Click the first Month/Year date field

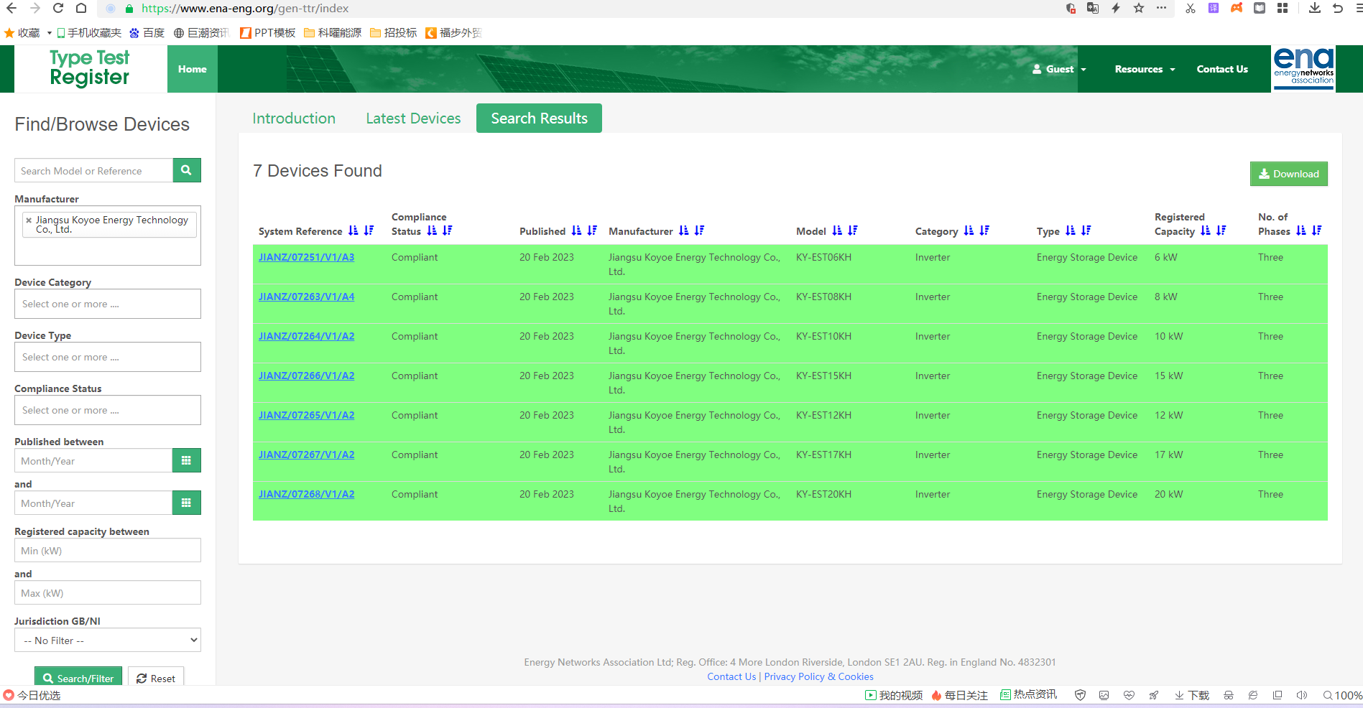pyautogui.click(x=93, y=460)
